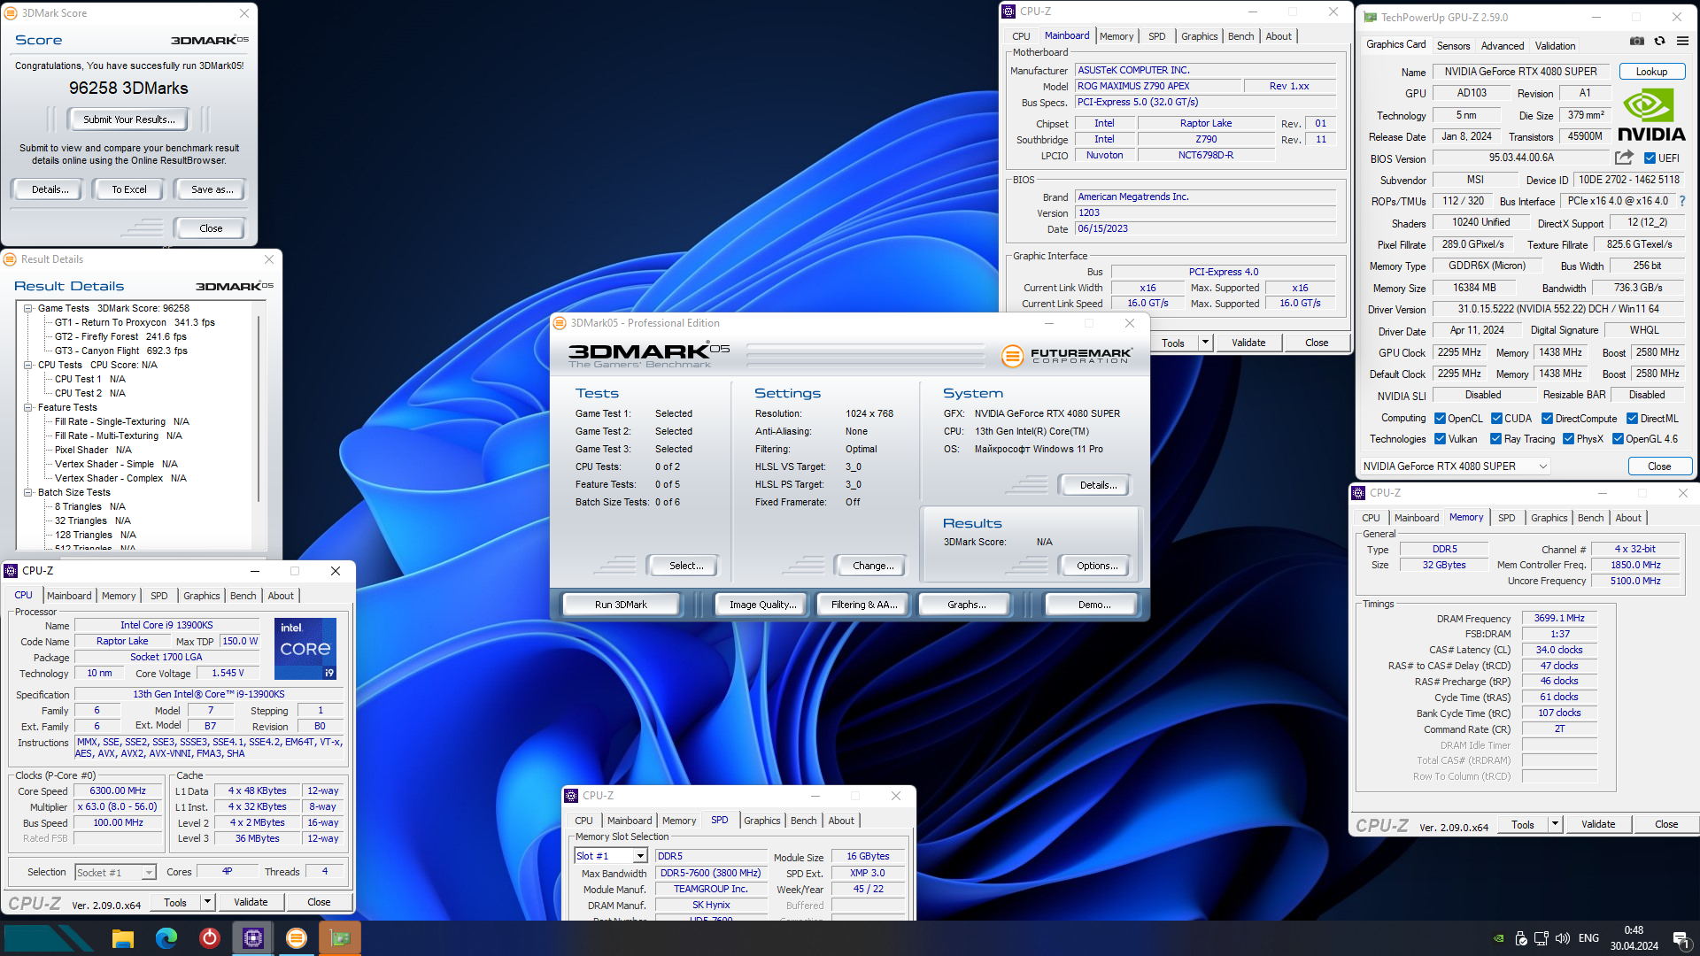The width and height of the screenshot is (1700, 956).
Task: Open the GPU-Z hamburger menu
Action: (x=1682, y=41)
